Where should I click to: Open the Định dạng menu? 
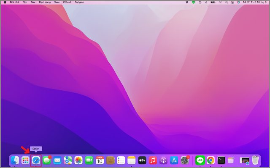coord(44,2)
